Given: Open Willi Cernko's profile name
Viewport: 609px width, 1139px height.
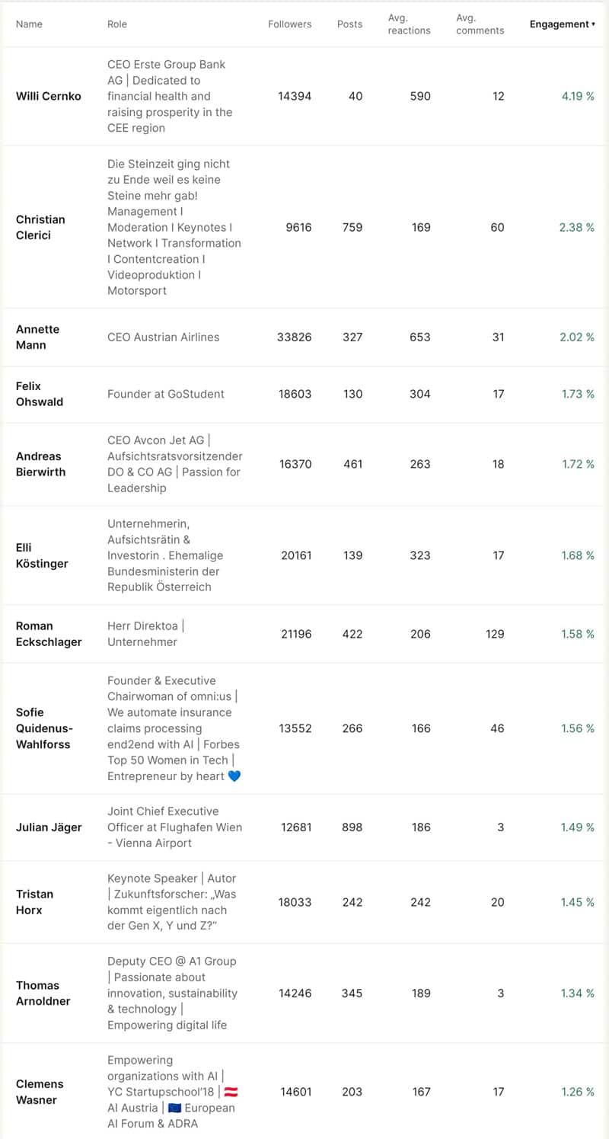Looking at the screenshot, I should click(x=47, y=97).
